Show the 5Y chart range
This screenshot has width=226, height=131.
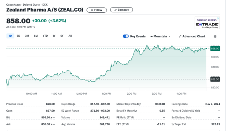point(62,36)
